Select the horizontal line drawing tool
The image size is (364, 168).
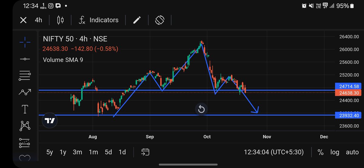click(x=25, y=59)
